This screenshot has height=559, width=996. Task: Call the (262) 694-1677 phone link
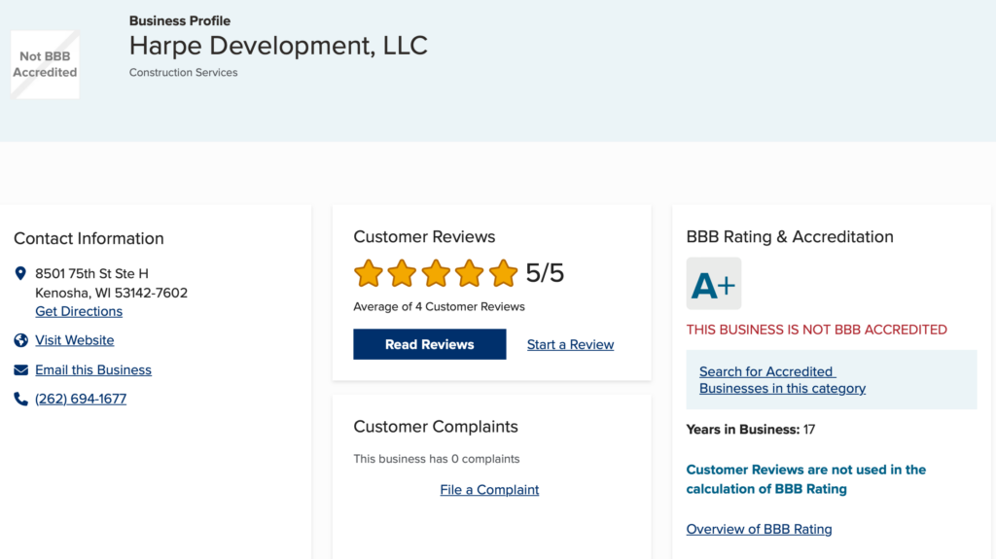coord(81,399)
